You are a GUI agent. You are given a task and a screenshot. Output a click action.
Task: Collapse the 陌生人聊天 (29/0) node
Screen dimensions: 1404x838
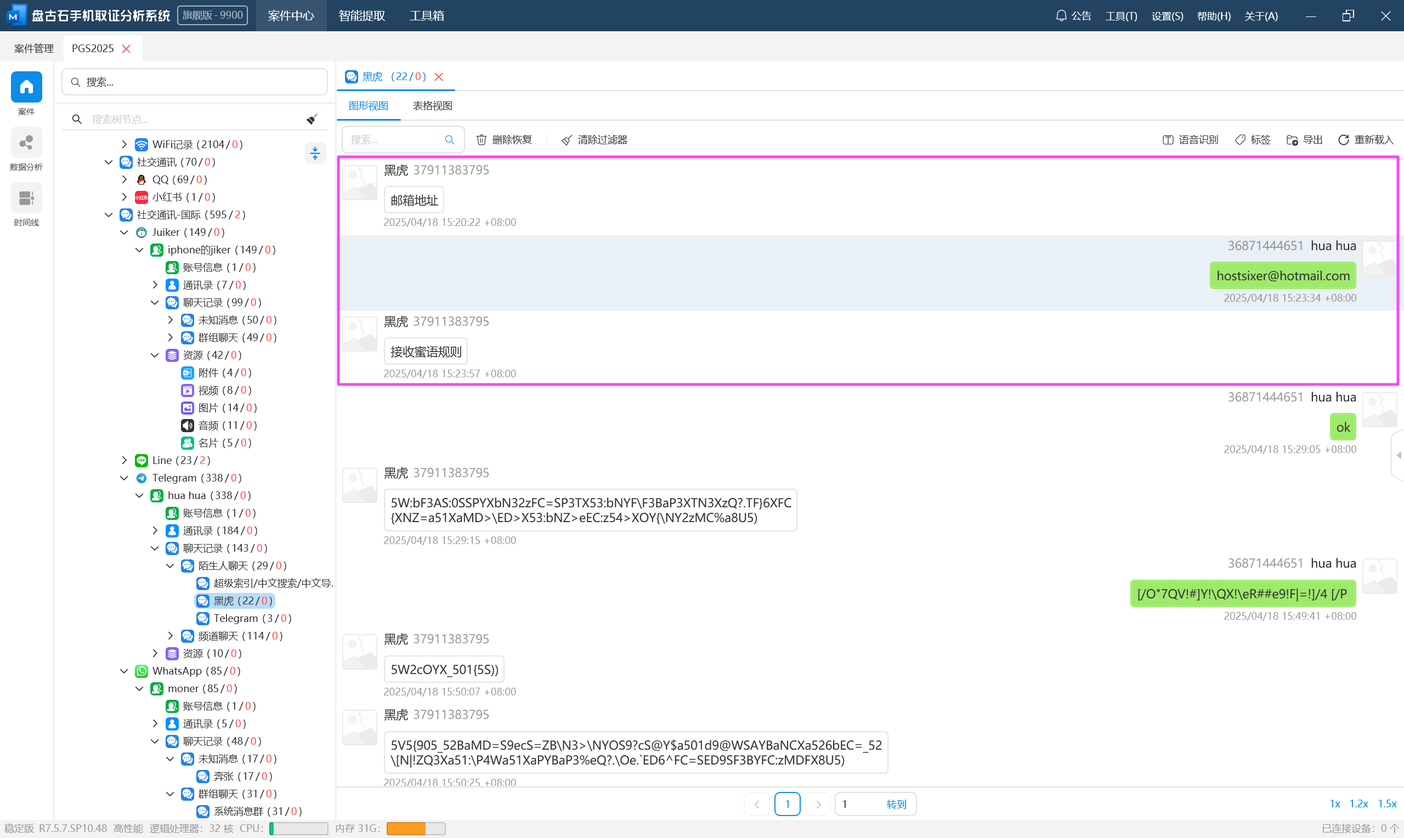tap(171, 565)
